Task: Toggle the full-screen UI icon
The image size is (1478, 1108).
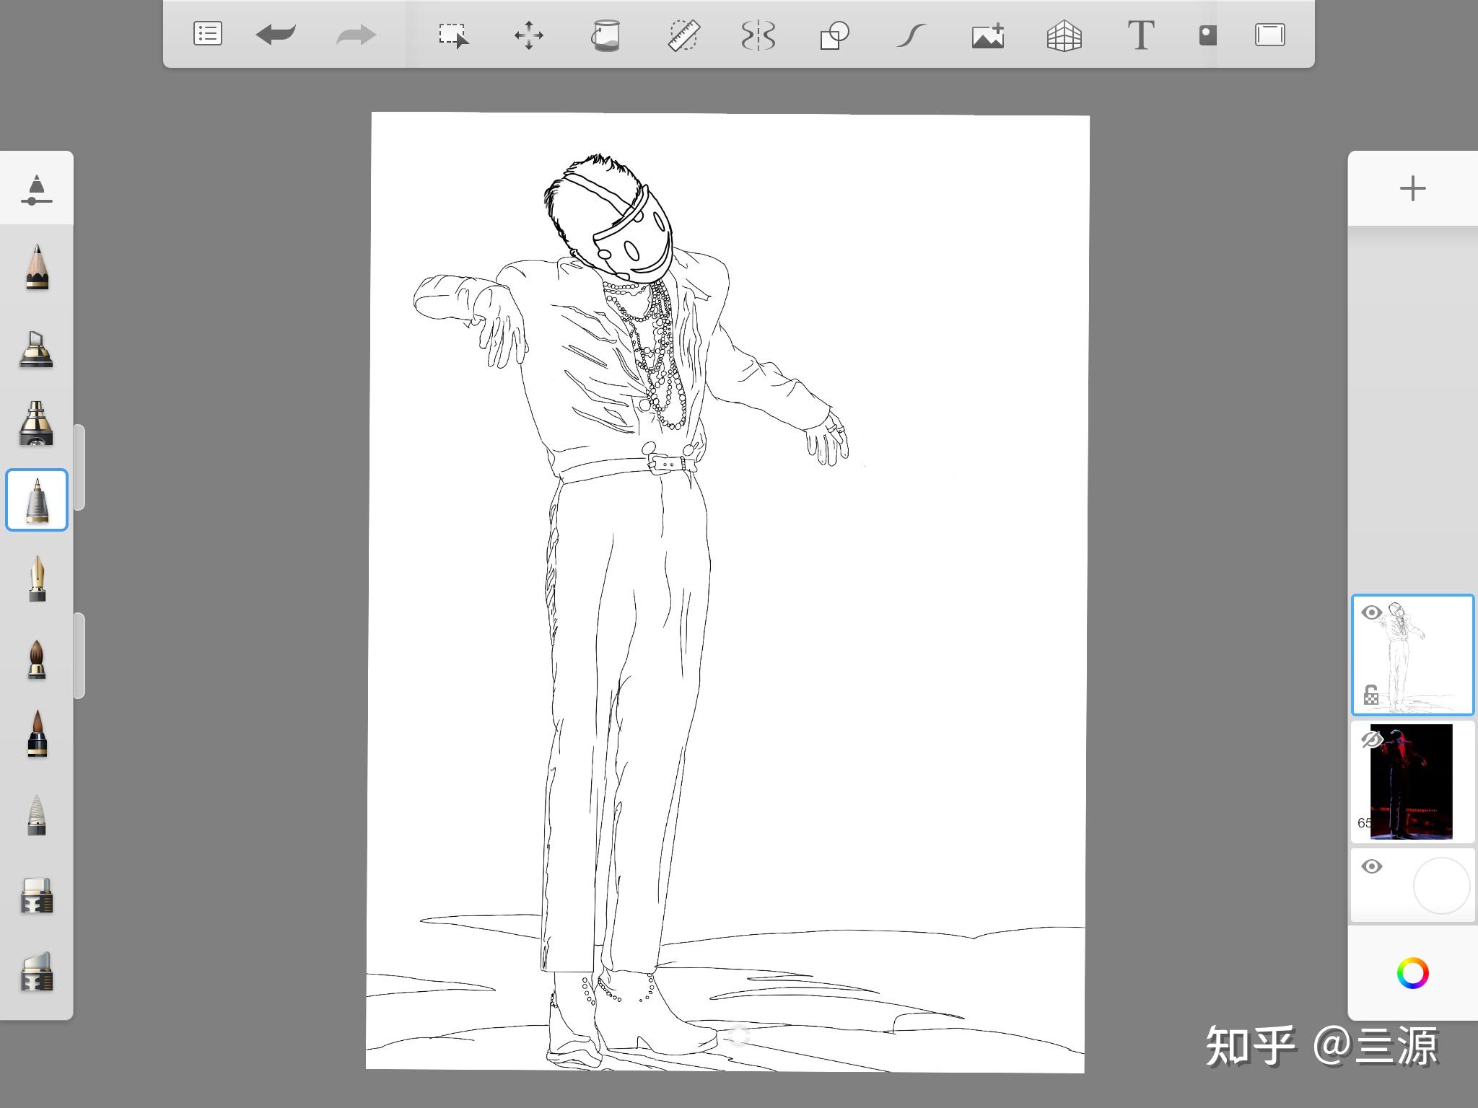Action: click(1269, 35)
